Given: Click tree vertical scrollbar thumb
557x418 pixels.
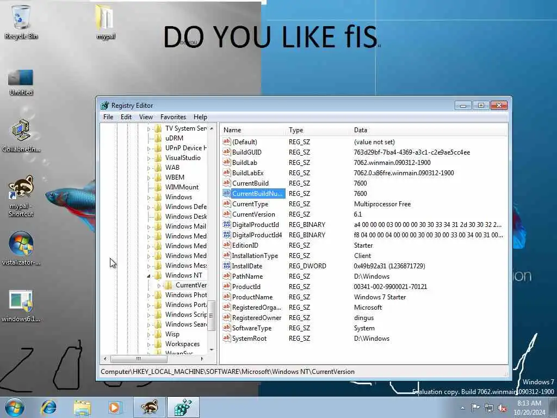Looking at the screenshot, I should 212,316.
